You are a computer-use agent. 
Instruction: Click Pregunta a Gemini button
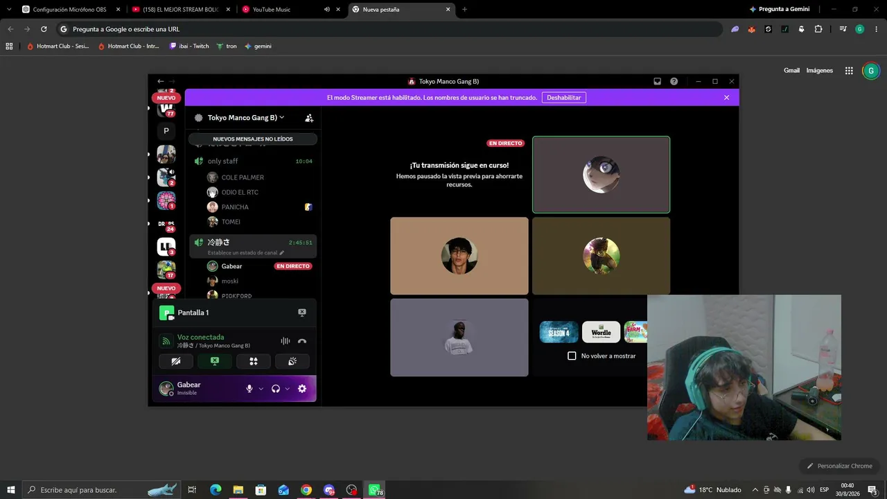780,10
